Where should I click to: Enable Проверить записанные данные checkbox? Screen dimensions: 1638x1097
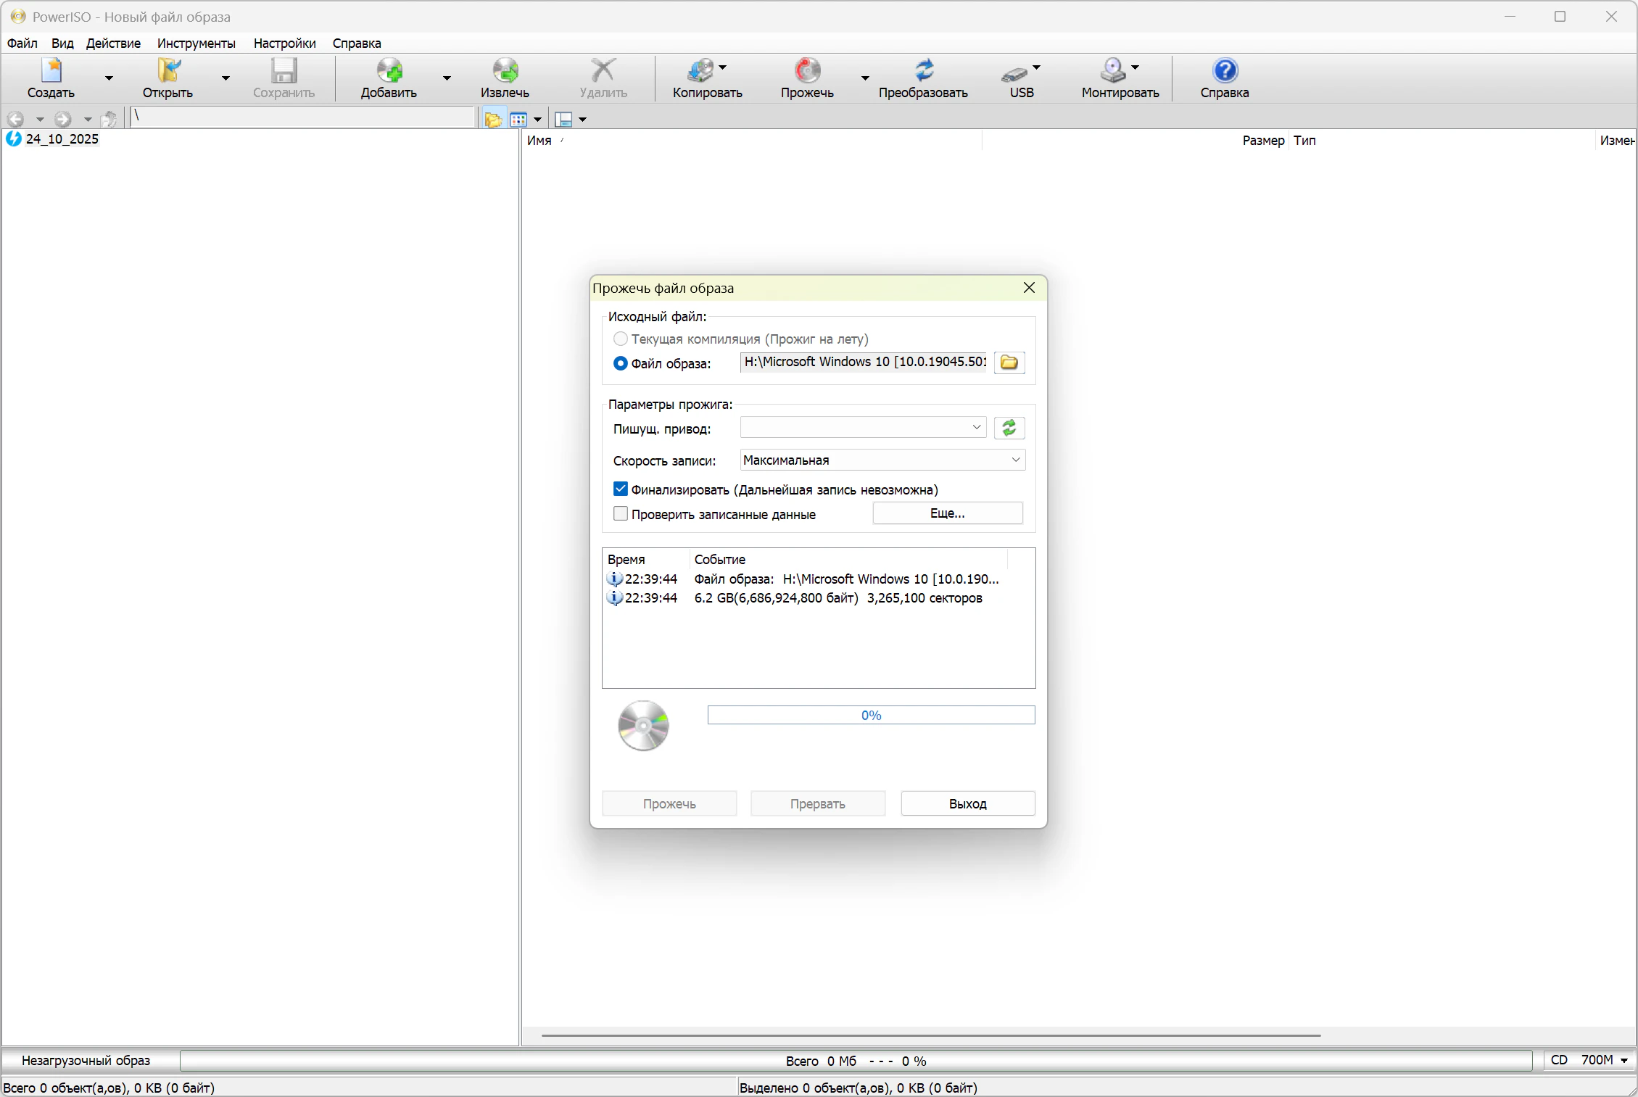621,514
